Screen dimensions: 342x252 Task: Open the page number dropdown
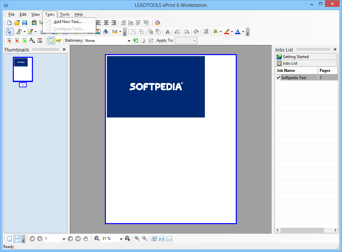coord(64,239)
